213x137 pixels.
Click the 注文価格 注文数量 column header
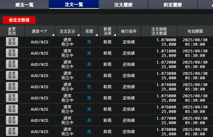[159, 31]
